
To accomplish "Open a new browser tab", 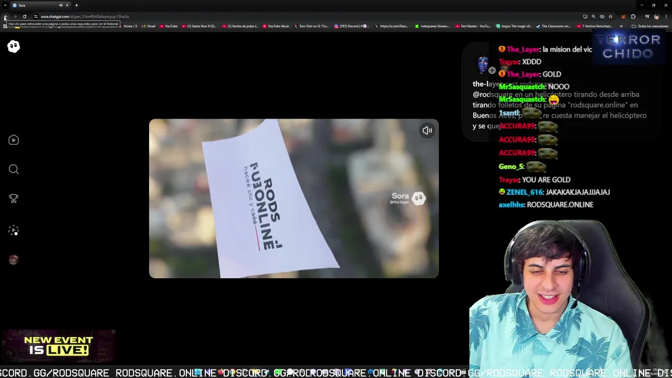I will [77, 5].
